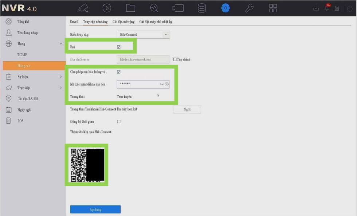The width and height of the screenshot is (357, 216).
Task: Toggle Cho phép mã hóa luồng checkbox
Action: click(119, 72)
